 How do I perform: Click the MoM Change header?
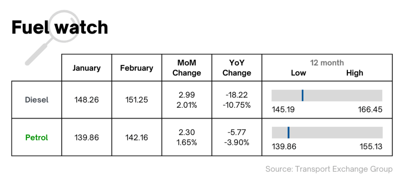point(187,68)
